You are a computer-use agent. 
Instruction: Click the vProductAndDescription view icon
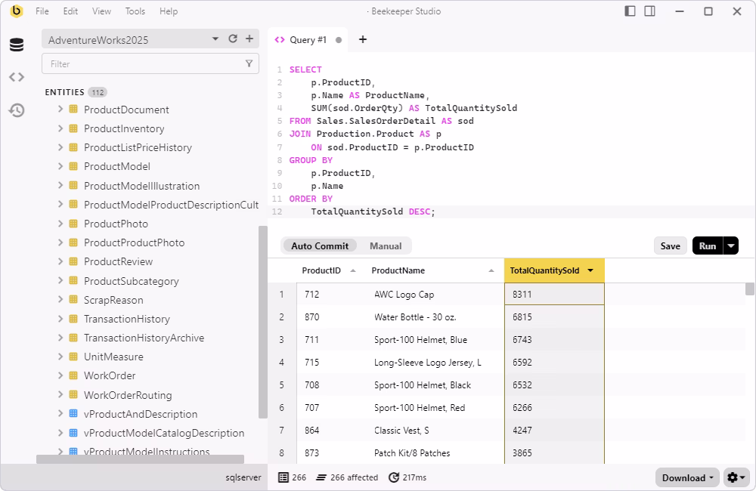click(73, 413)
